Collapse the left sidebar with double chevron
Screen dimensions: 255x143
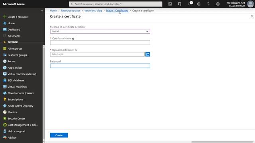[42, 11]
